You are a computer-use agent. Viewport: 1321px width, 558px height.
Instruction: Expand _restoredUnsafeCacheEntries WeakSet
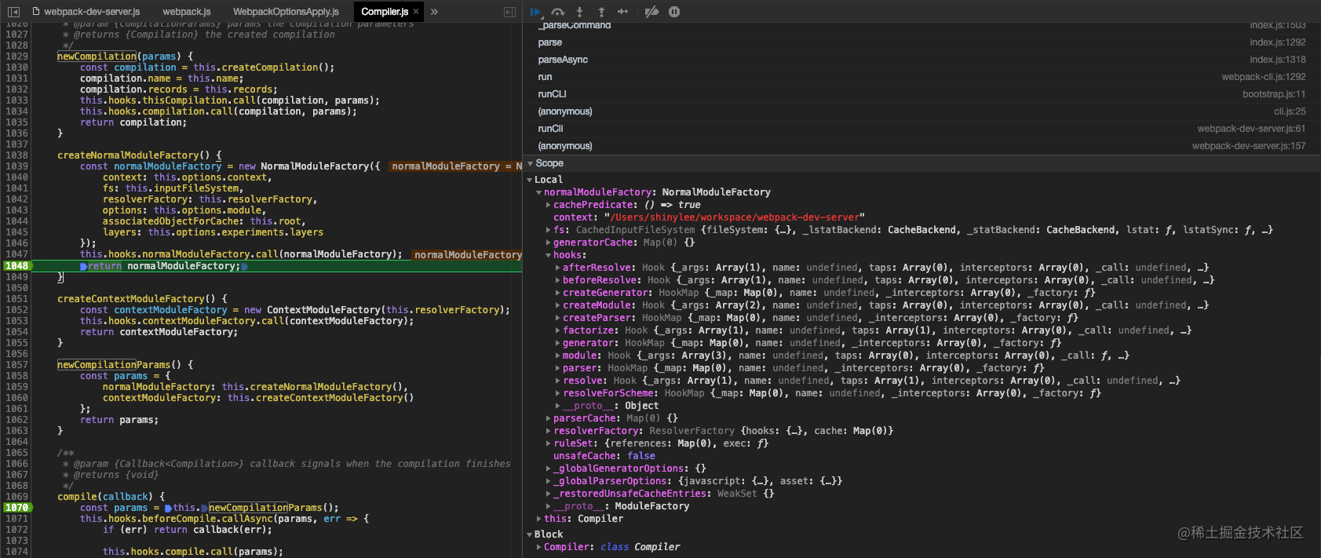[548, 494]
